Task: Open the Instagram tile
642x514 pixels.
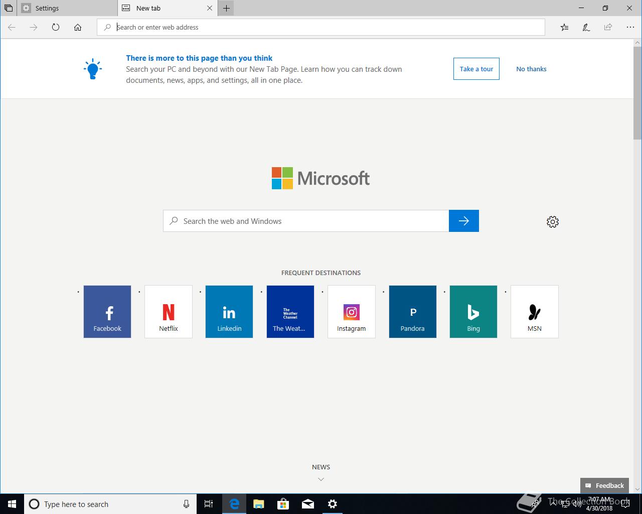Action: [x=352, y=312]
